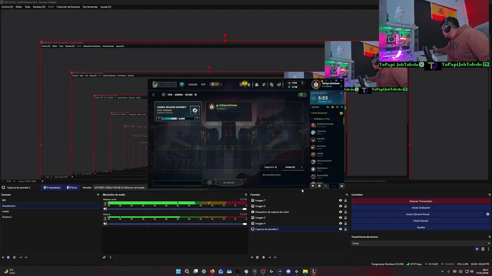The height and width of the screenshot is (276, 492).
Task: Click Detener Transmisión button
Action: tap(421, 201)
